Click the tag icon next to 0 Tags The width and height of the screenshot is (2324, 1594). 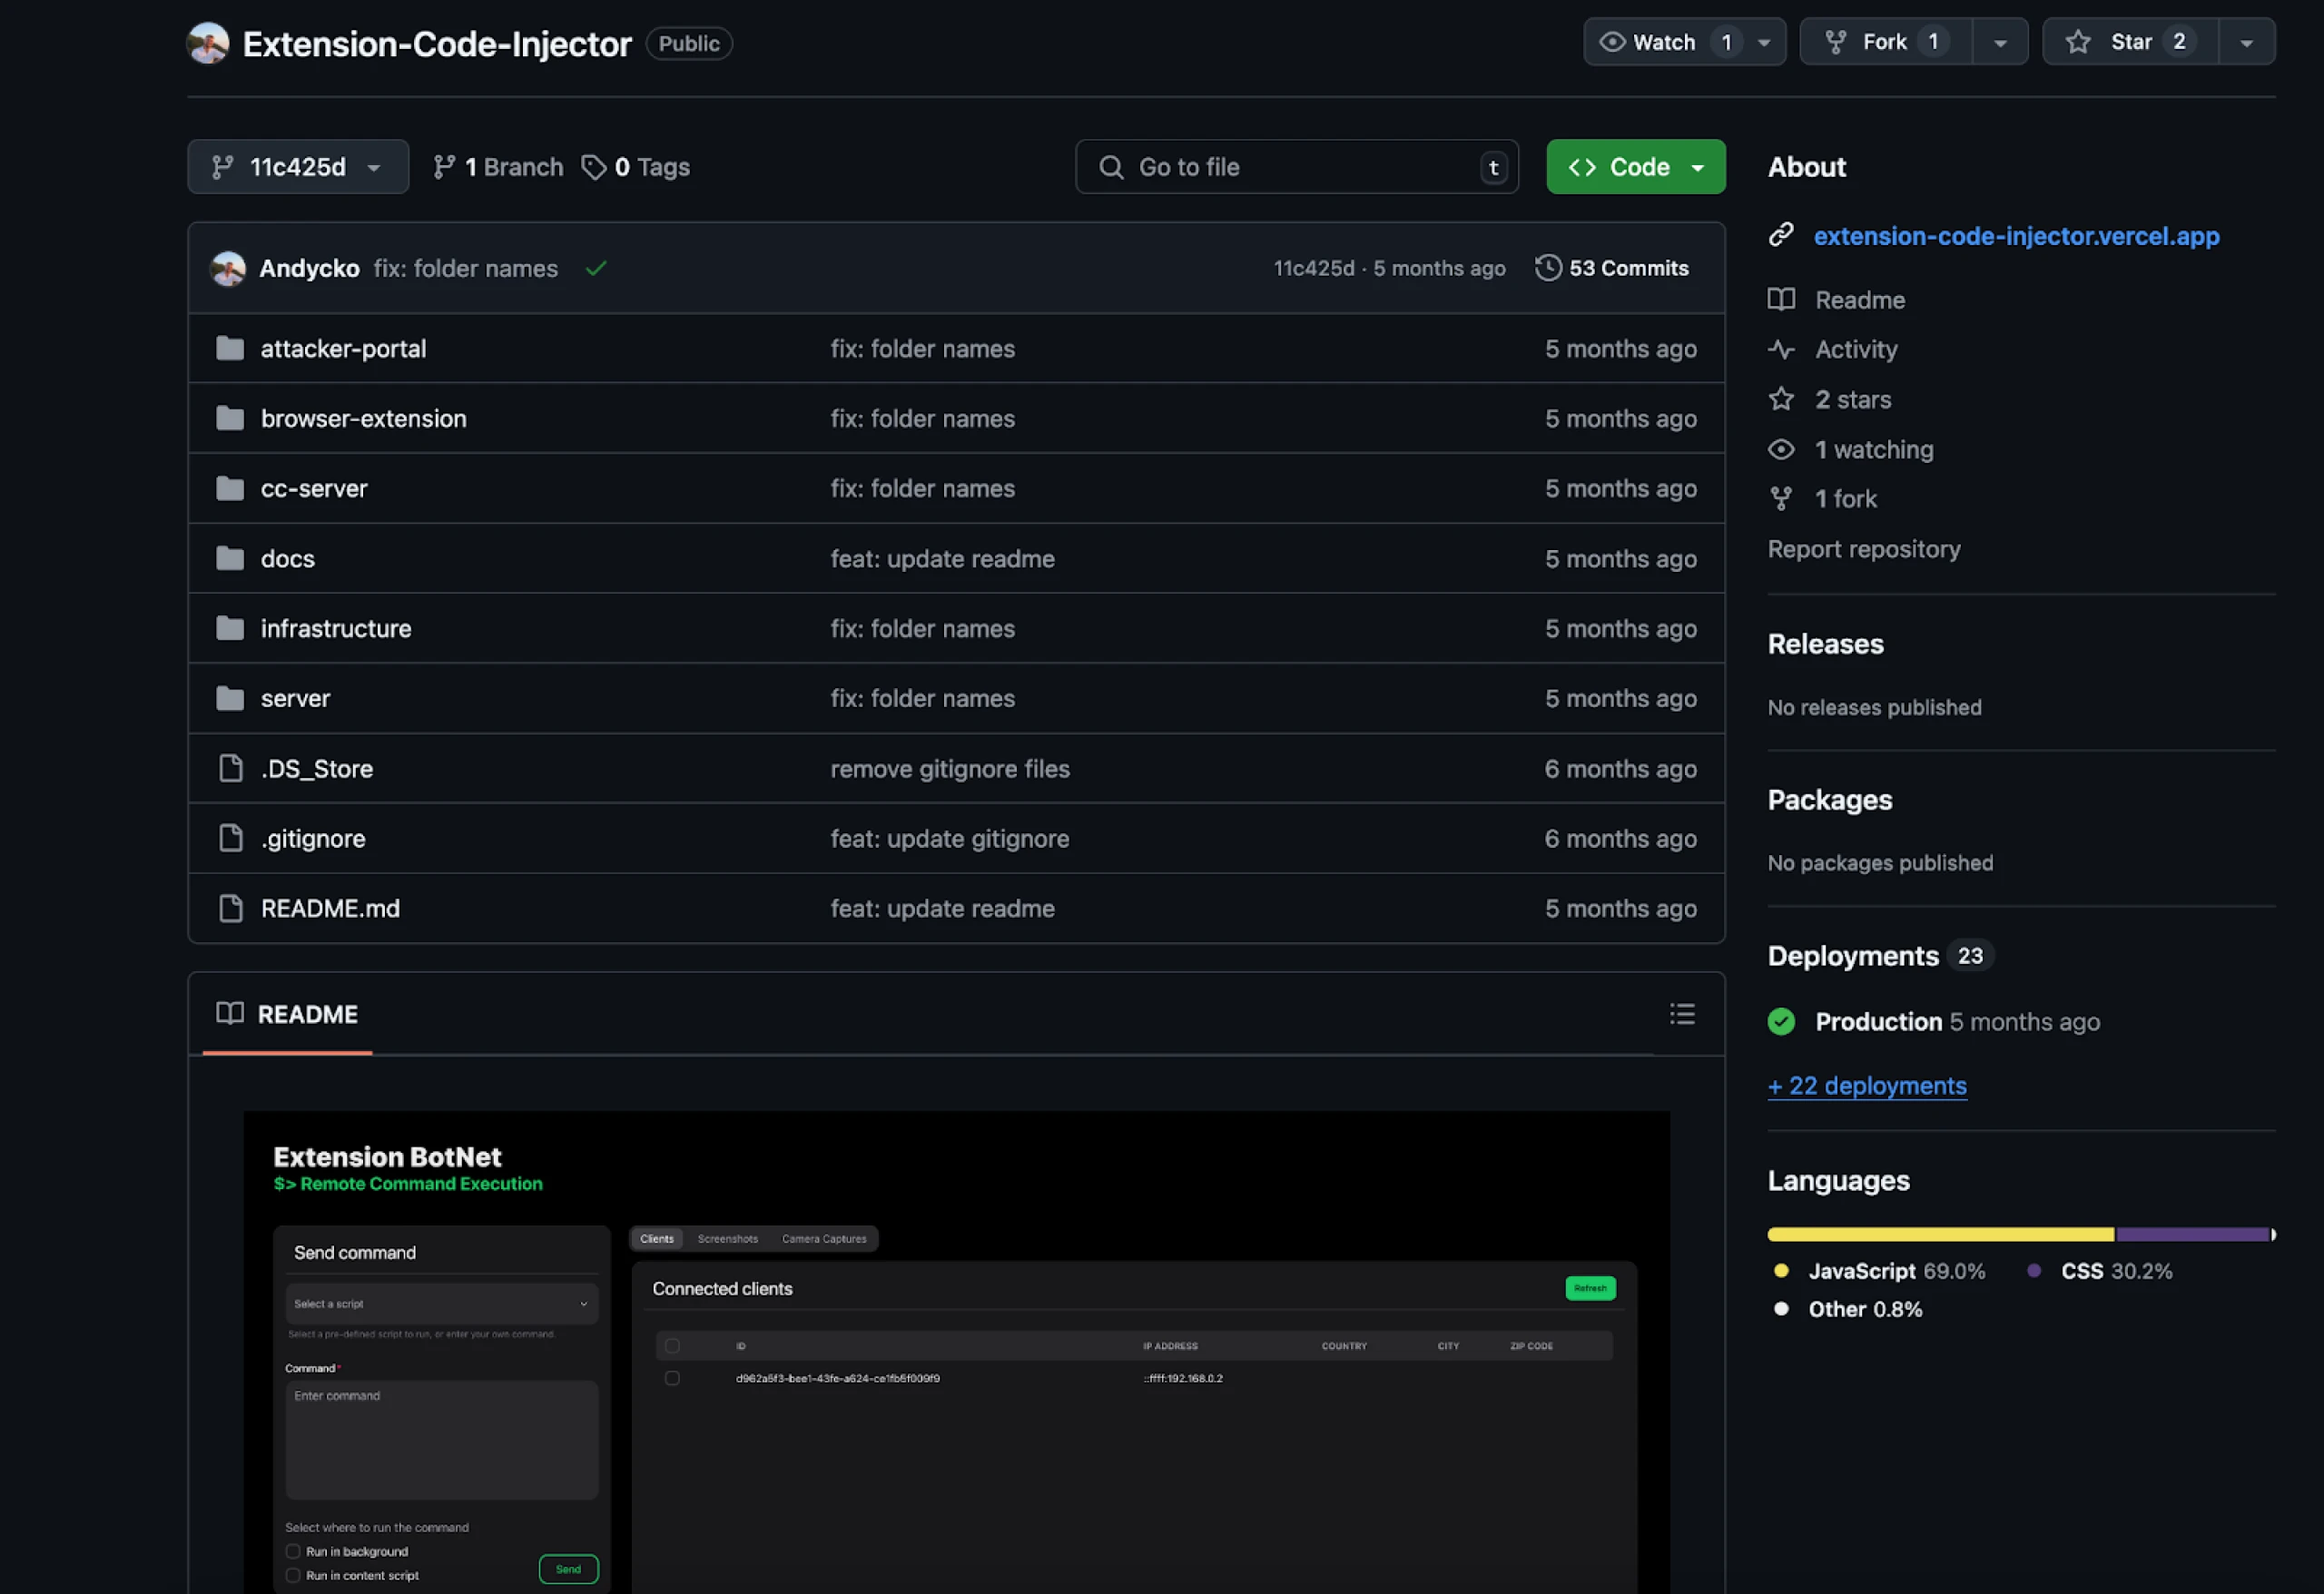[x=594, y=167]
